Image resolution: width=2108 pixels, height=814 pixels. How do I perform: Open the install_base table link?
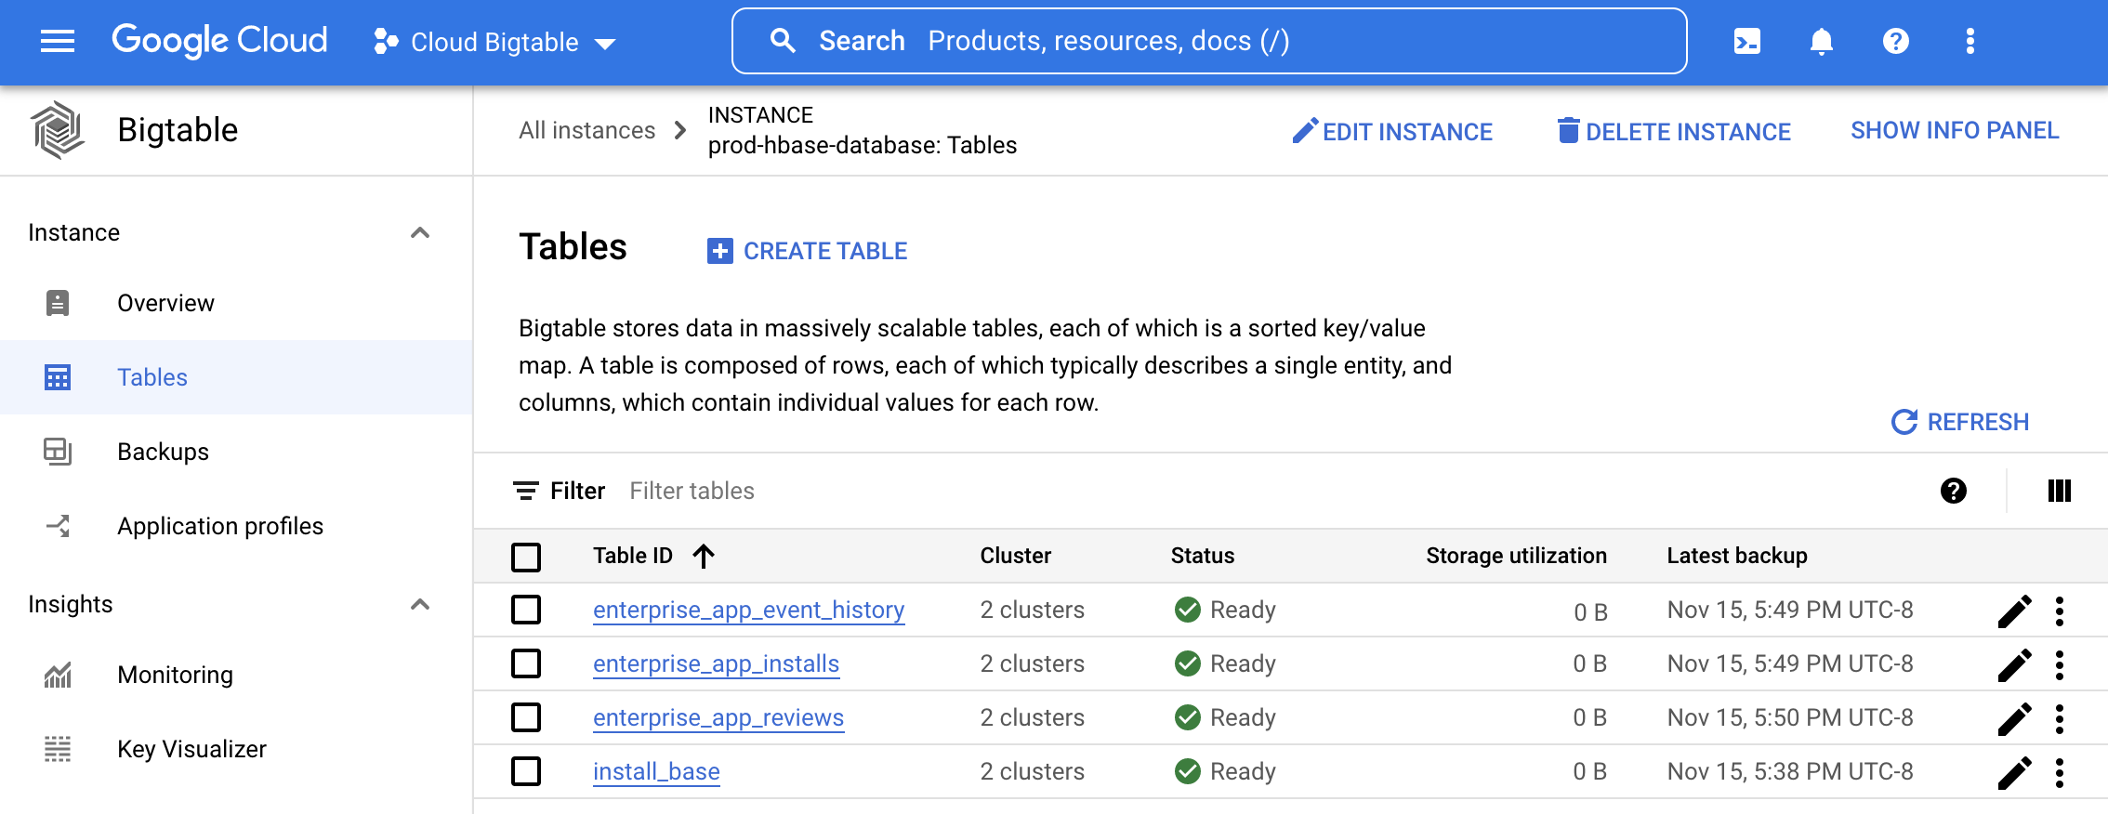point(656,771)
